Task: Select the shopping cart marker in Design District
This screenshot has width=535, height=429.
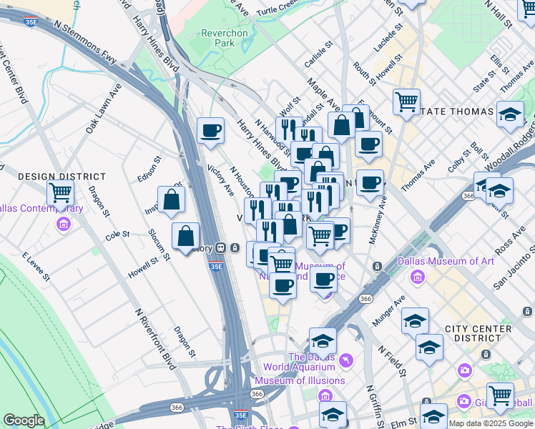Action: click(x=60, y=194)
